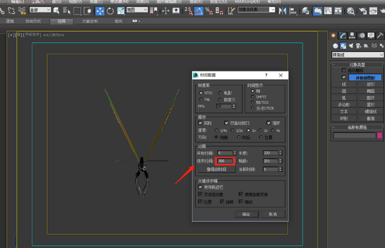385x248 pixels.
Task: Cancel dialog with 取消 button
Action: (x=273, y=214)
